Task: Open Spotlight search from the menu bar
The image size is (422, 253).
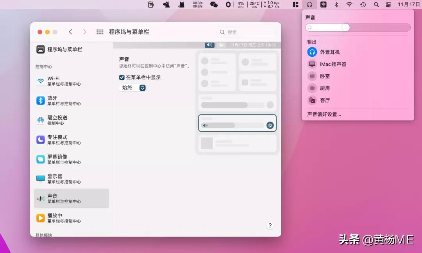Action: pos(376,5)
